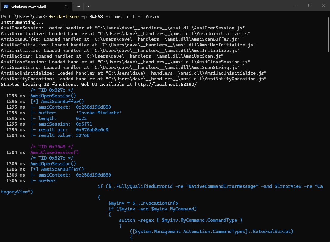Click '[*] AmsiScanBuffer()' at 1306 ms
This screenshot has width=330, height=242.
pos(57,169)
